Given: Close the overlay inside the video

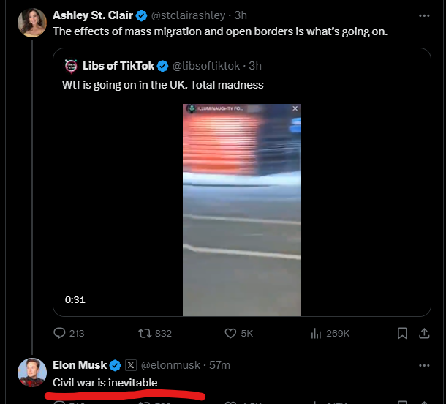Looking at the screenshot, I should coord(295,108).
